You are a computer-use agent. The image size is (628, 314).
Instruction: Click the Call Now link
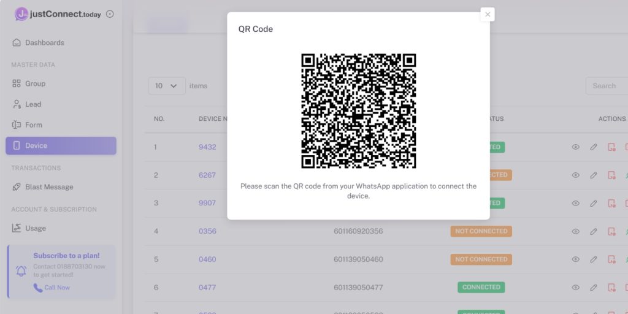point(57,288)
